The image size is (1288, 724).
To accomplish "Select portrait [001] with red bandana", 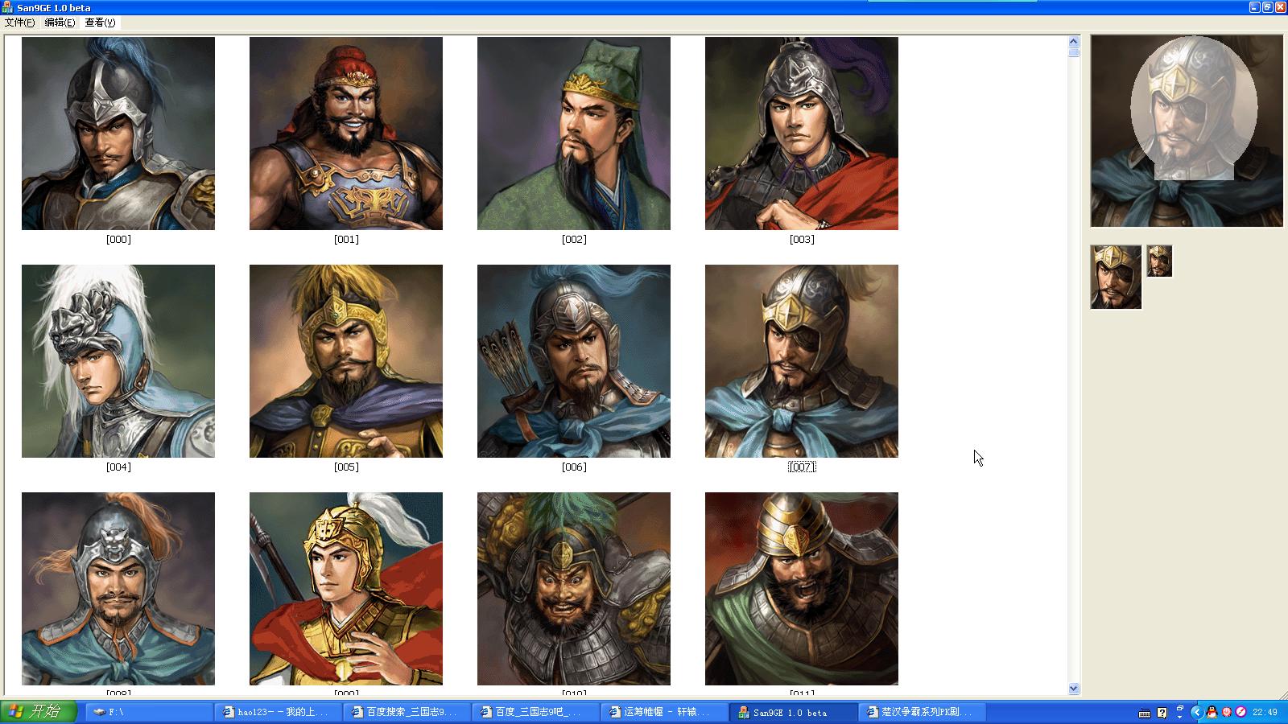I will pyautogui.click(x=346, y=134).
